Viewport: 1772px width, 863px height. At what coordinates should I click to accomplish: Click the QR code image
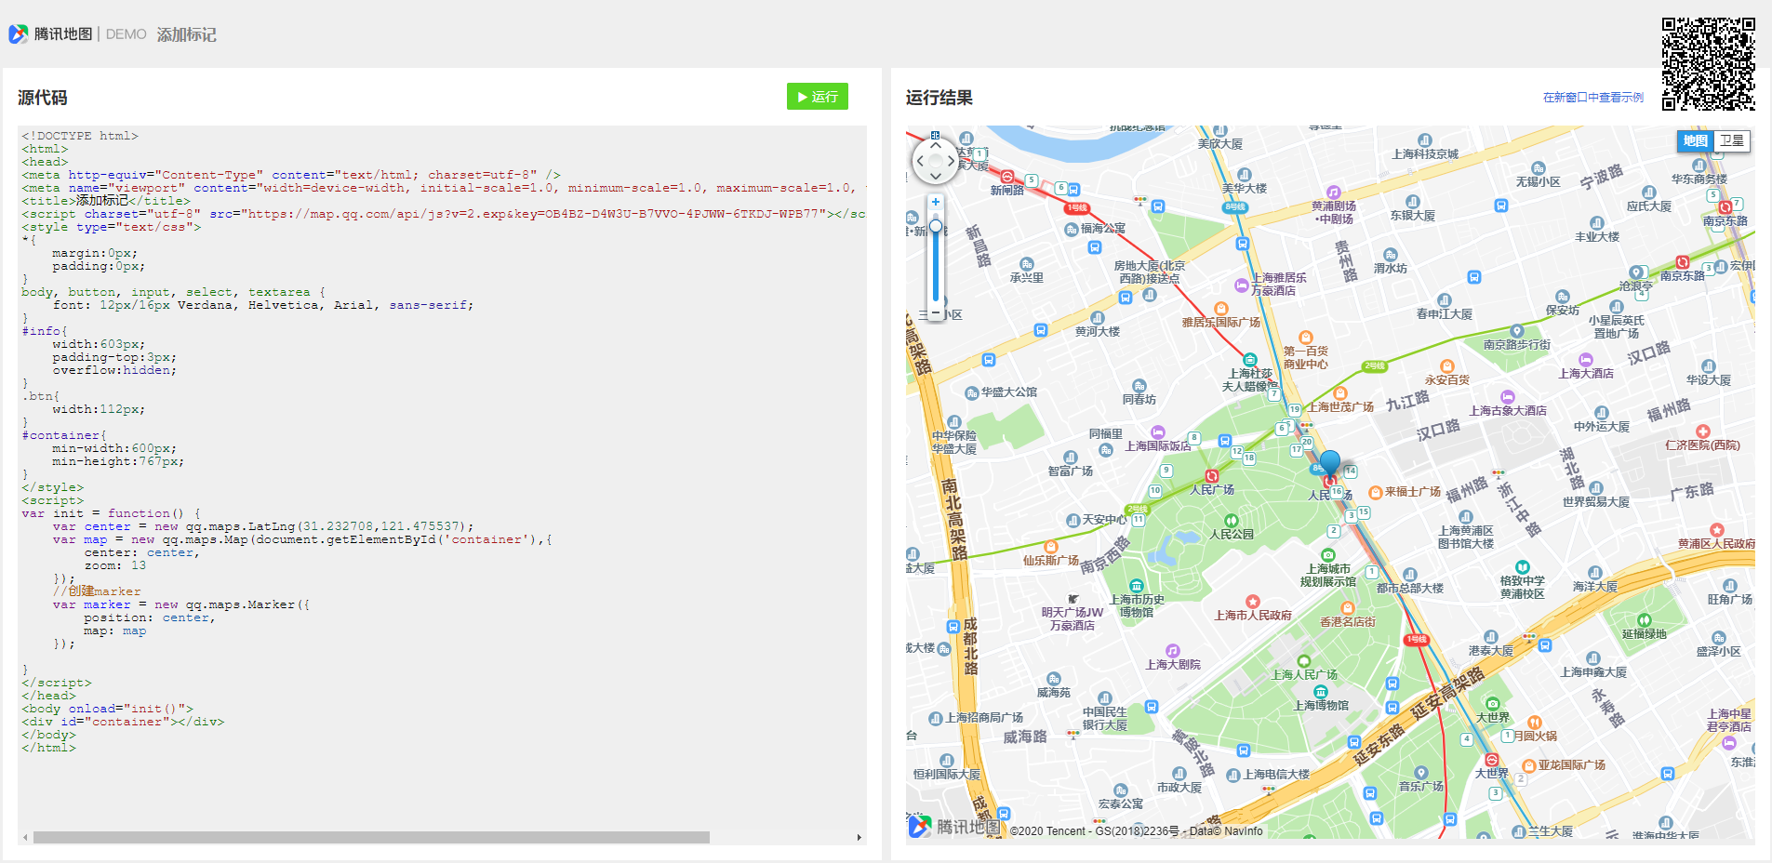click(1709, 64)
